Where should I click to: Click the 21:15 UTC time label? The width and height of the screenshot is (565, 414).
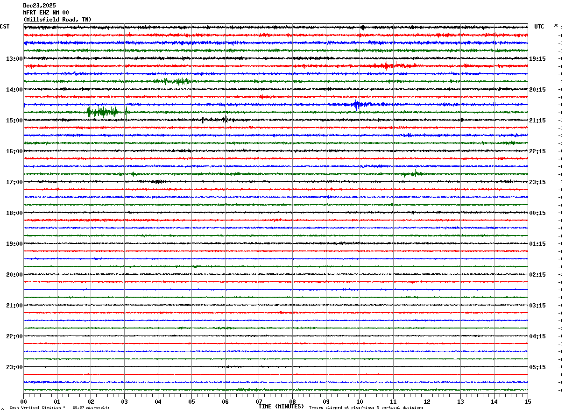[537, 121]
